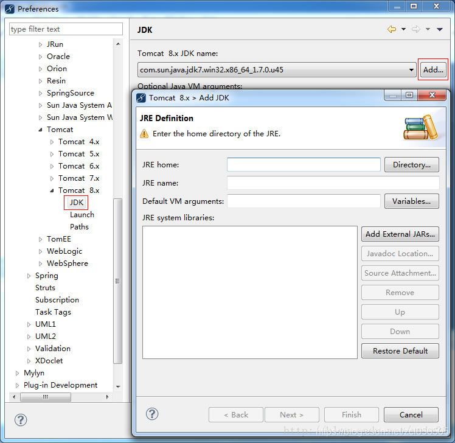Click the Directory... button

pyautogui.click(x=411, y=164)
